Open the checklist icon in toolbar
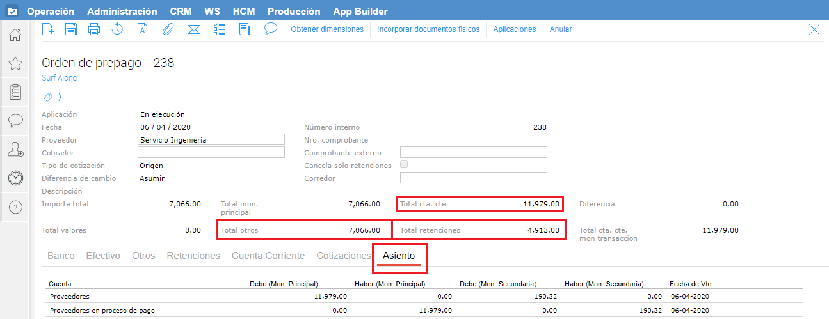This screenshot has width=829, height=319. [220, 29]
